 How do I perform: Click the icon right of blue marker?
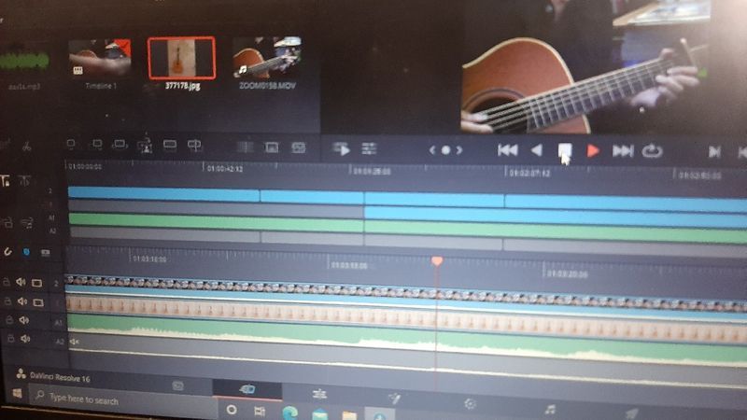click(x=45, y=252)
